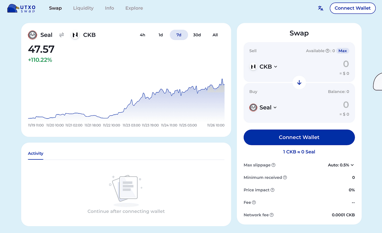
Task: Select the 7d chart timeframe
Action: (179, 35)
